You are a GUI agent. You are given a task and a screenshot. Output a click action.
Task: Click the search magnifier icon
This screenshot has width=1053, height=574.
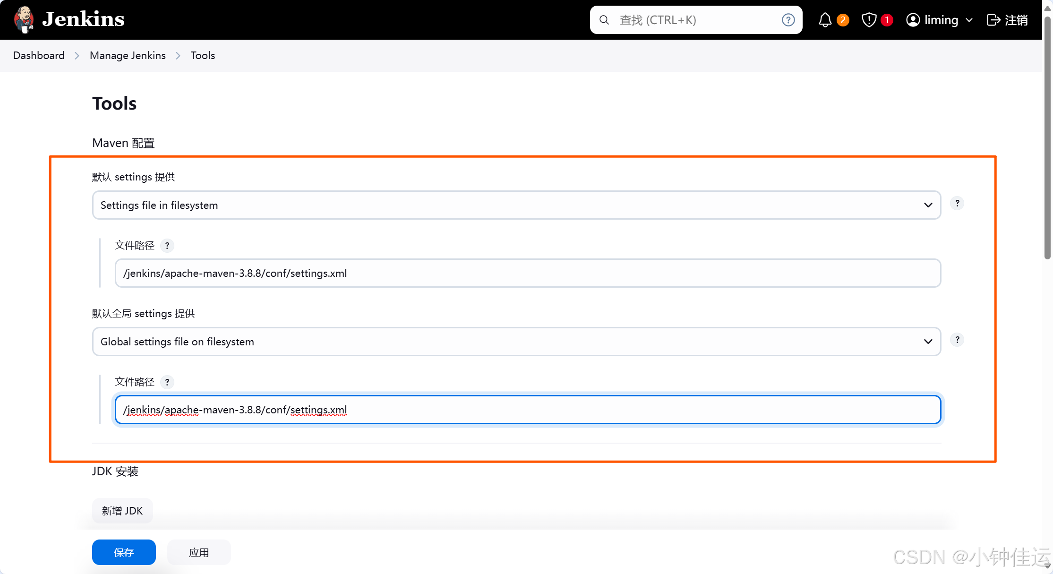coord(604,20)
